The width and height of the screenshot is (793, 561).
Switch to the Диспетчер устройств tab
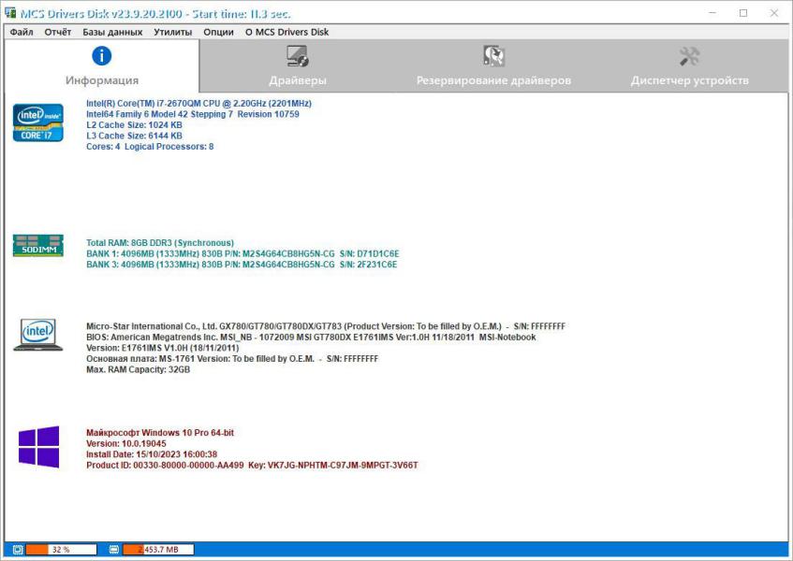point(689,66)
